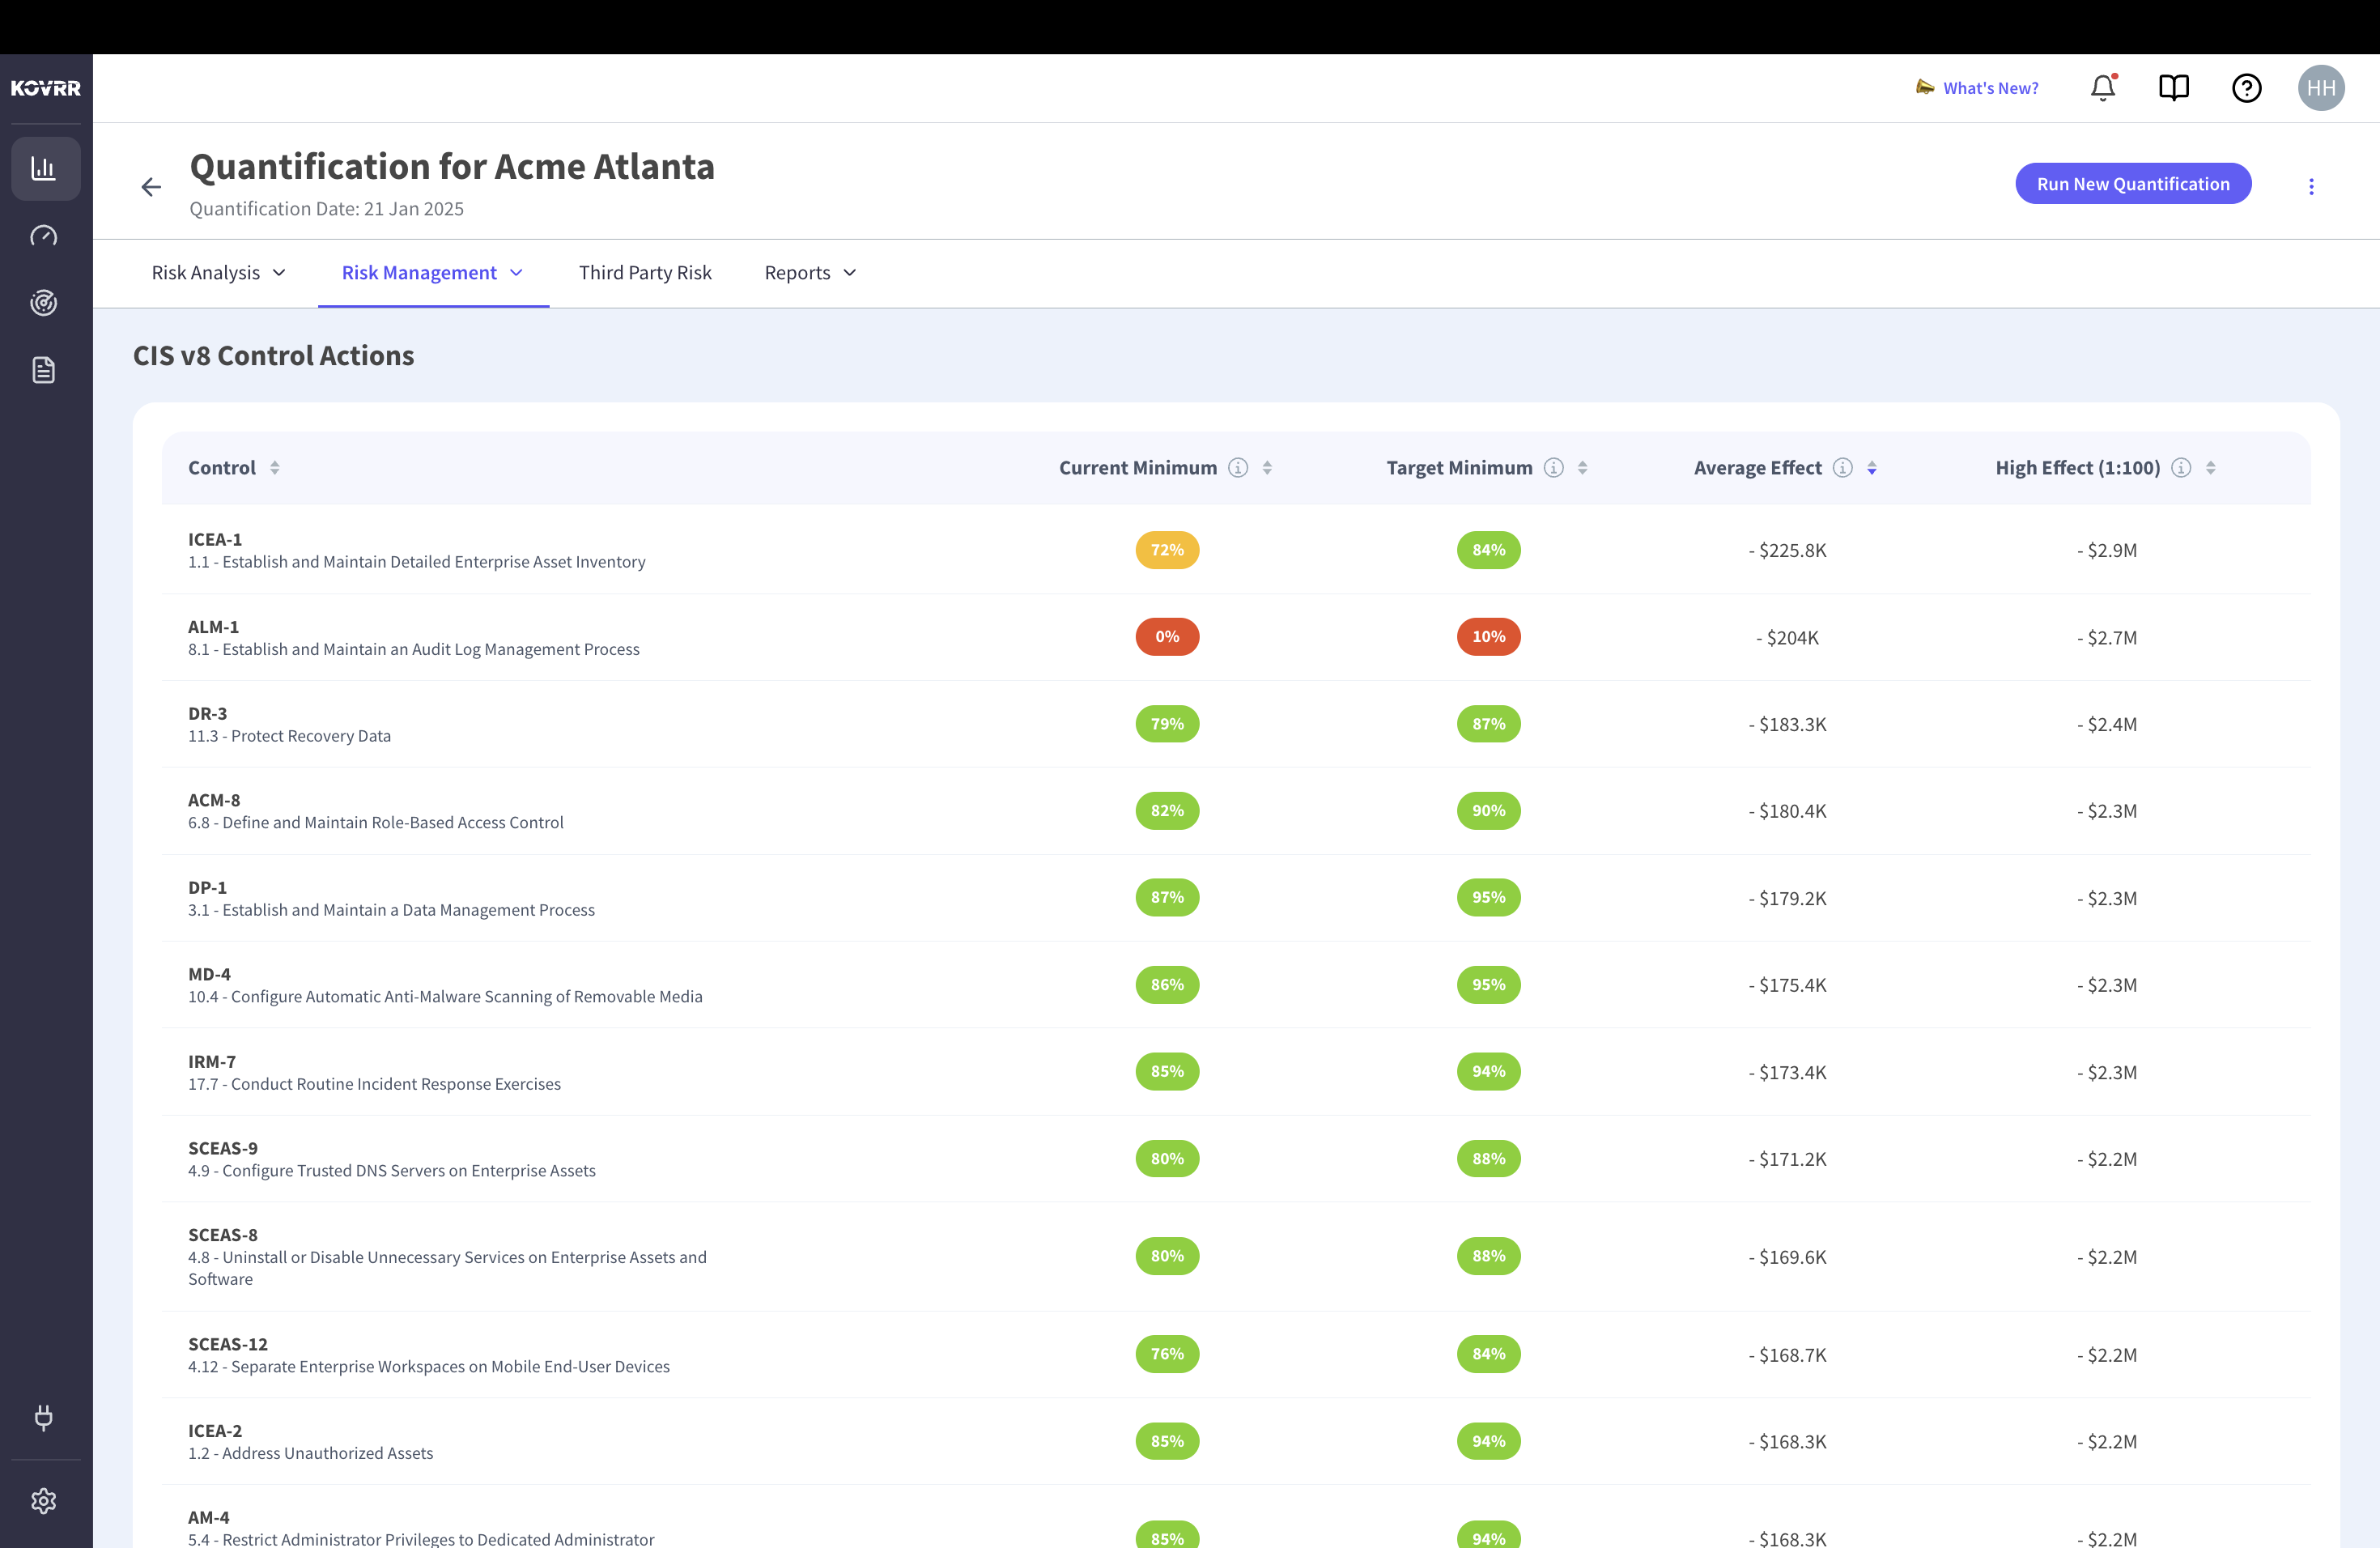Click the 90% target badge for ACM-8

(x=1488, y=811)
